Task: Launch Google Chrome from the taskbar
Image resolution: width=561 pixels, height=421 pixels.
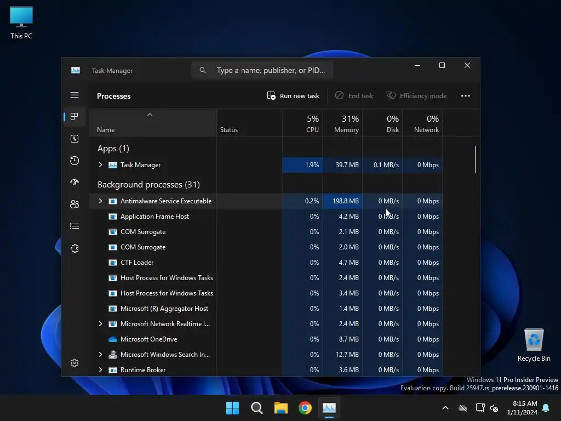Action: tap(305, 408)
